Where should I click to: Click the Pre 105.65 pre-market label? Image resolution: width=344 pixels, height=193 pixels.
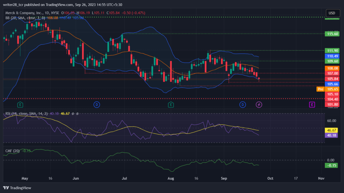click(x=328, y=89)
